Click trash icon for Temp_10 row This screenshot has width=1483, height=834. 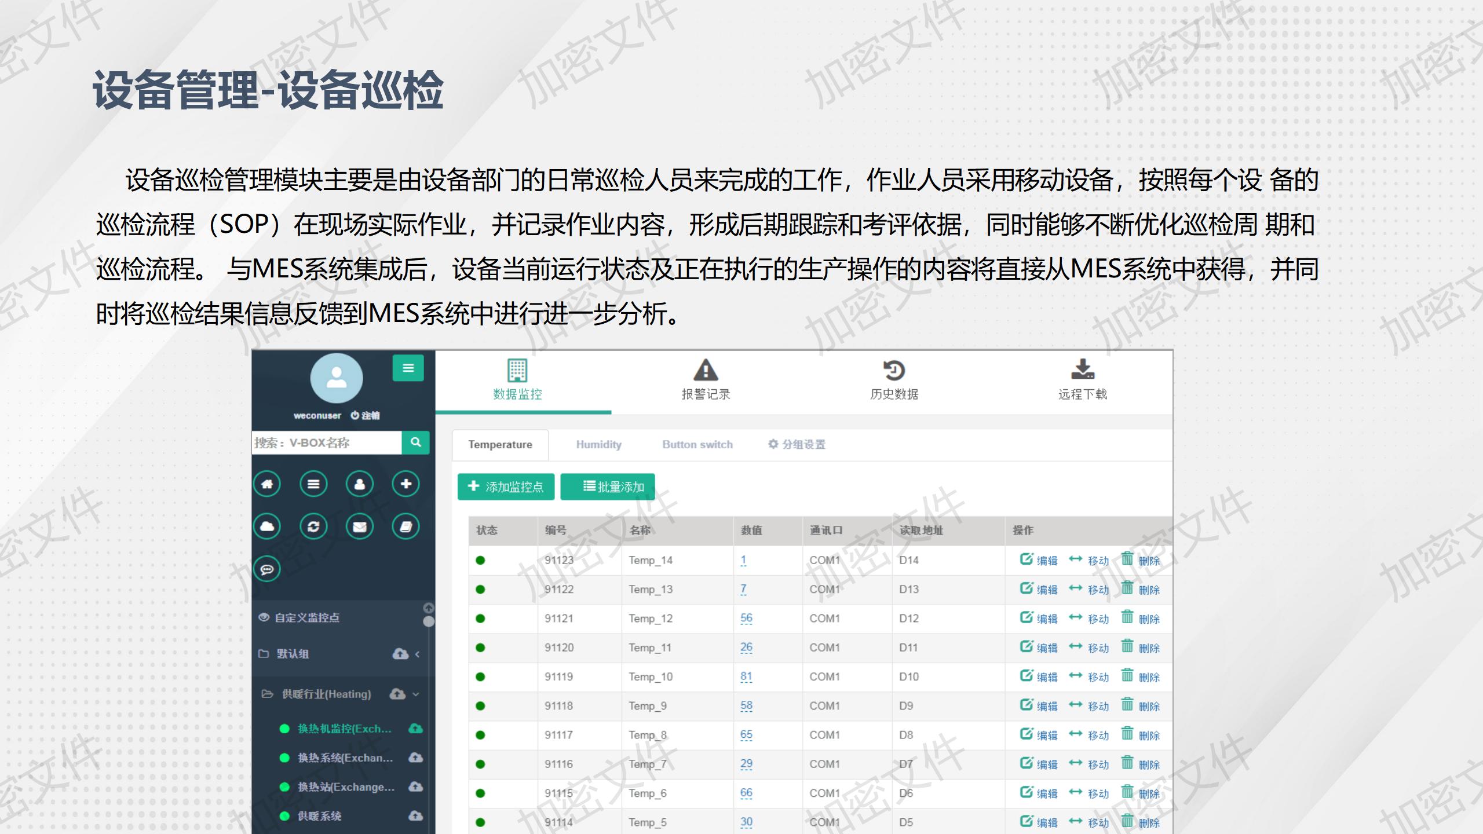[1127, 675]
